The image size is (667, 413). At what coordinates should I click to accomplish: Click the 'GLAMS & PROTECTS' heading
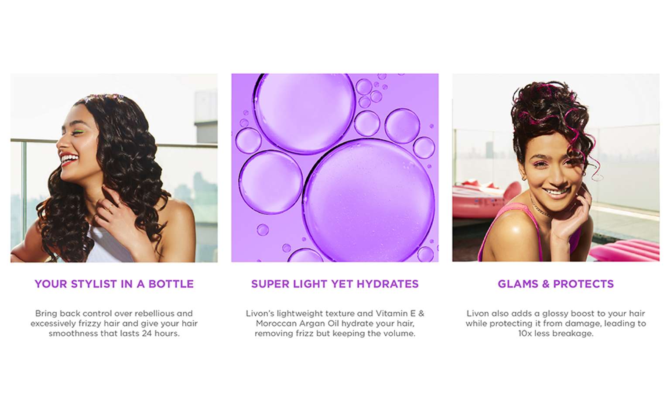[x=556, y=284]
